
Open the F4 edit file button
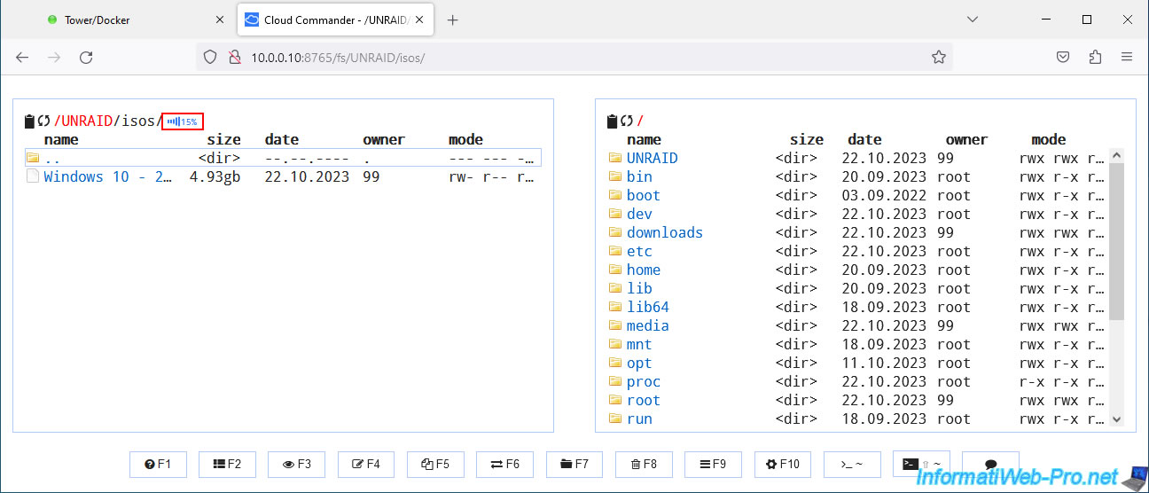point(365,464)
